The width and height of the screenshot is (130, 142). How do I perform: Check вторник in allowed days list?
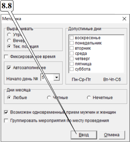pos(72,48)
